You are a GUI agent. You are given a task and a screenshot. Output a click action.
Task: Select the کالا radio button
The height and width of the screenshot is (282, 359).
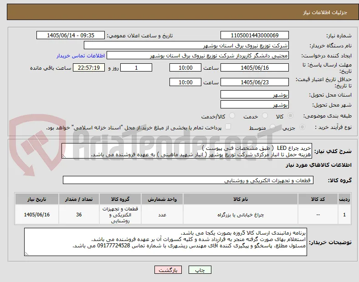tap(290, 116)
